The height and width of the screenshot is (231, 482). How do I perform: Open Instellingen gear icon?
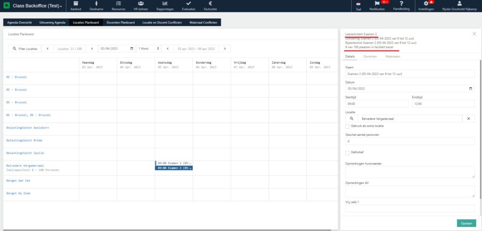426,4
